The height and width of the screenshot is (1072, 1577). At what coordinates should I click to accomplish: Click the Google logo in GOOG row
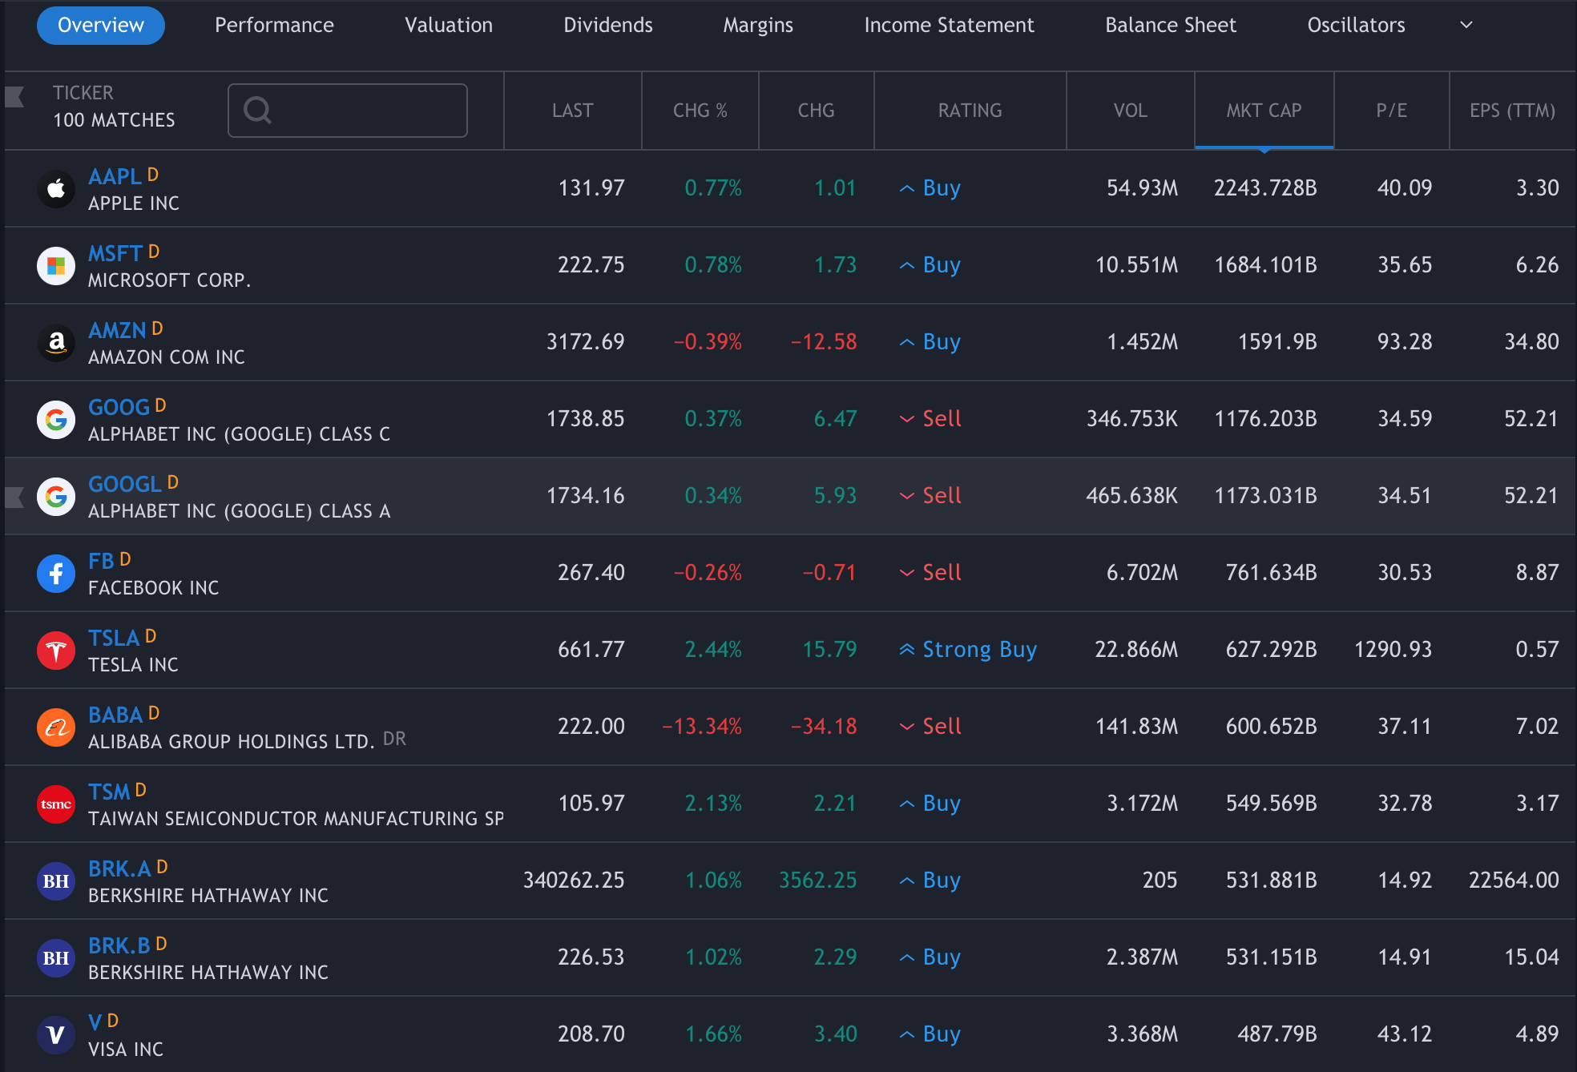click(56, 420)
